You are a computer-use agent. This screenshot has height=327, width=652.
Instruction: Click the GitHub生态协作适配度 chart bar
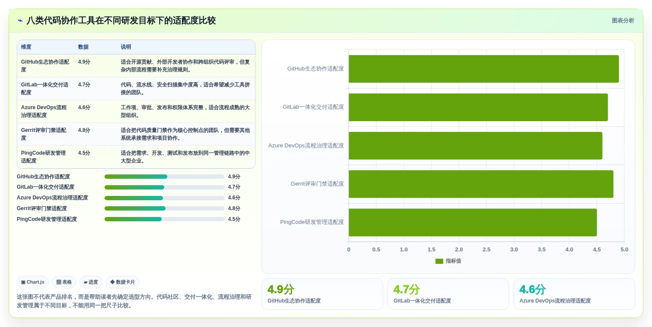484,69
